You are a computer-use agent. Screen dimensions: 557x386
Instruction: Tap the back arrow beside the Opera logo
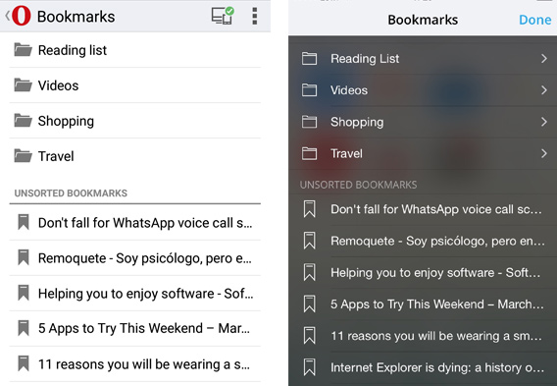point(7,16)
